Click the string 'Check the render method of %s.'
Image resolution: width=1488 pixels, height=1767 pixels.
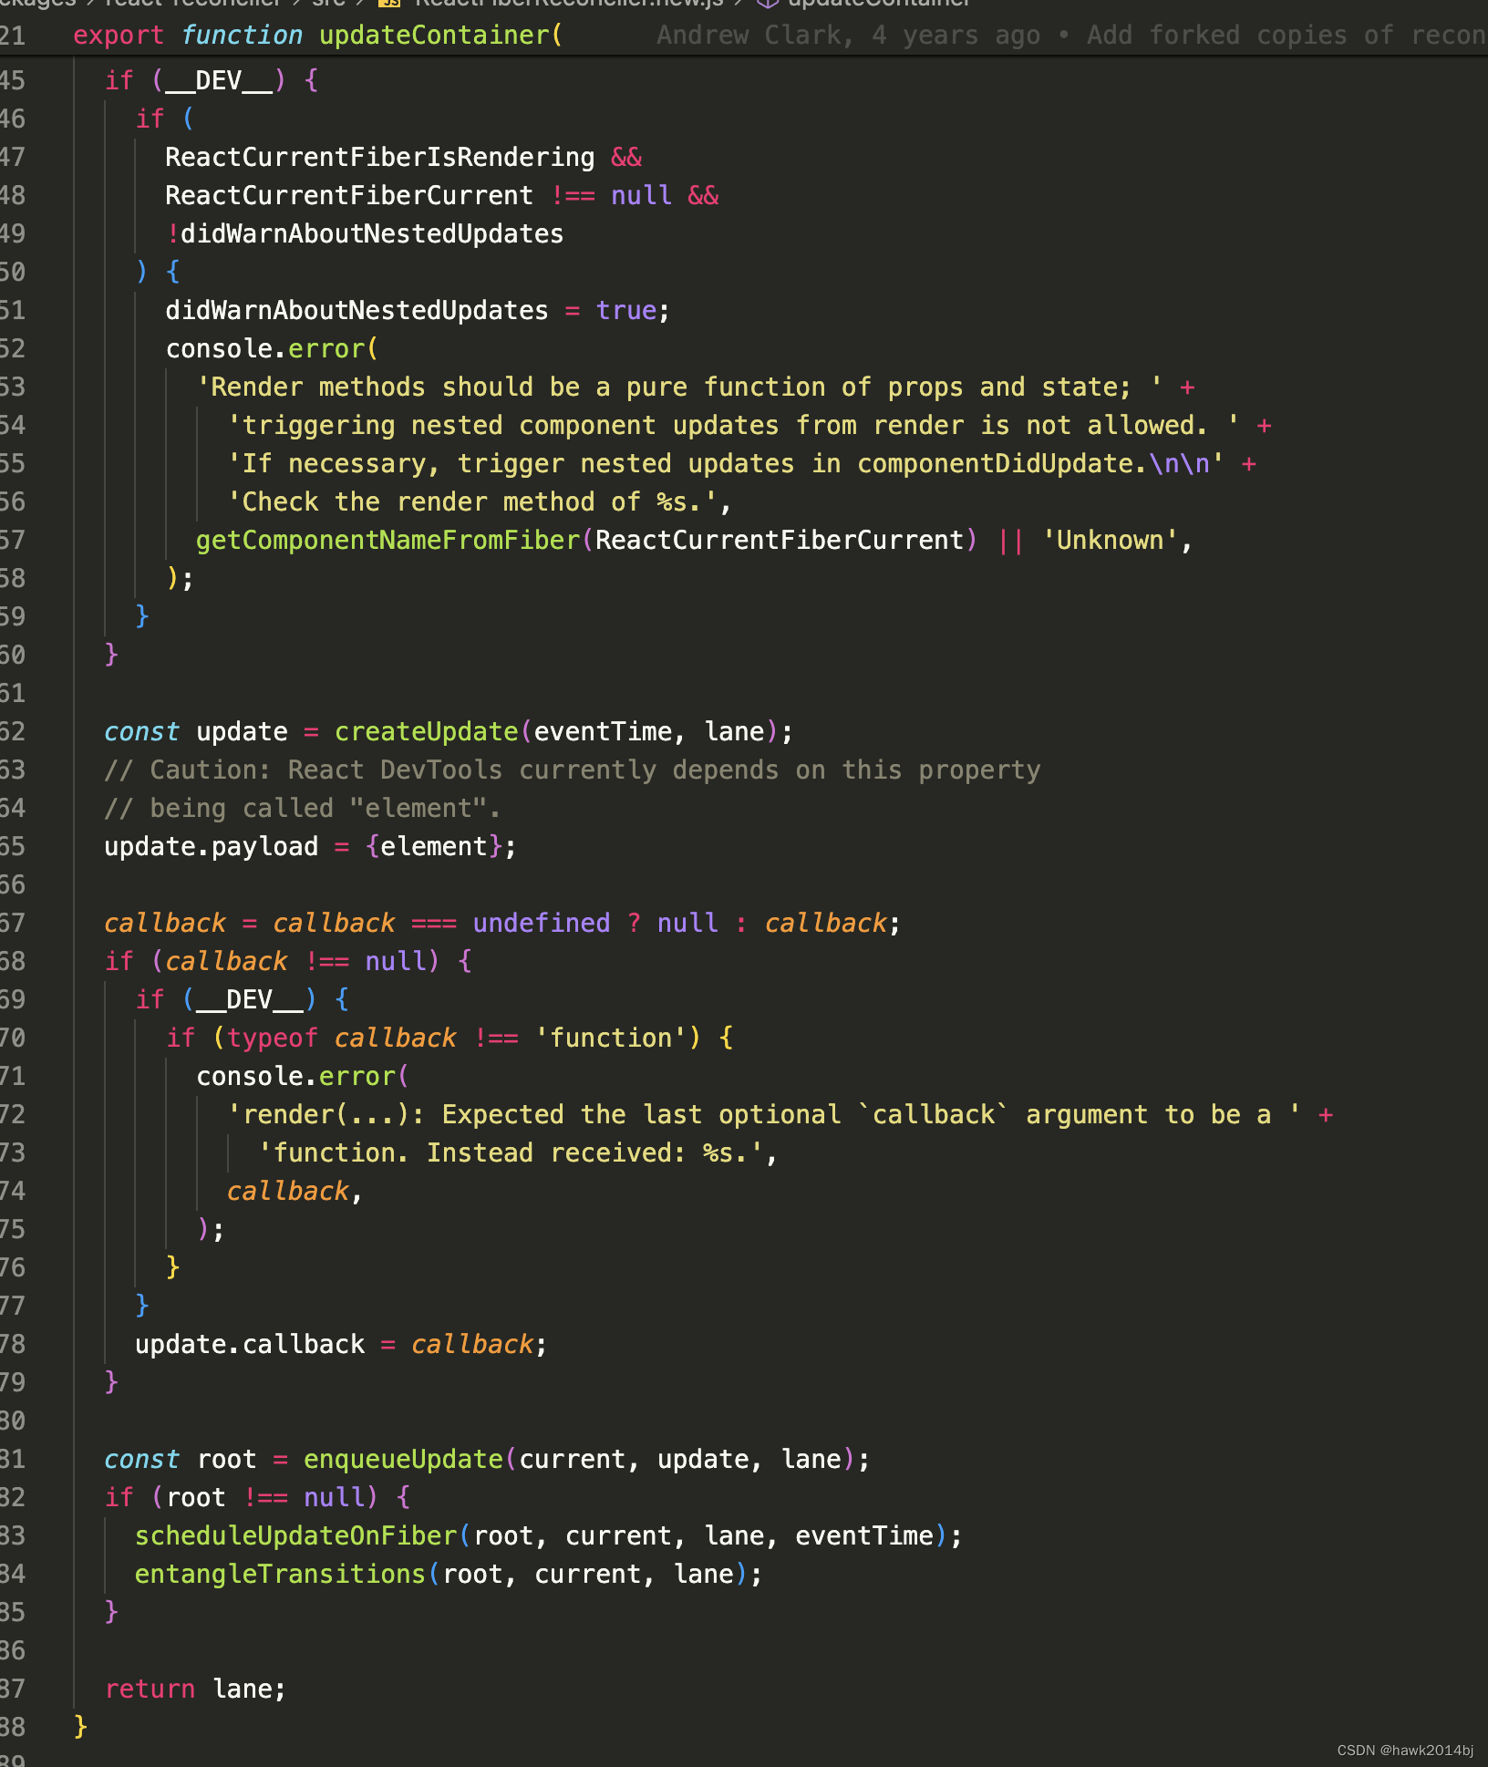[x=471, y=501]
